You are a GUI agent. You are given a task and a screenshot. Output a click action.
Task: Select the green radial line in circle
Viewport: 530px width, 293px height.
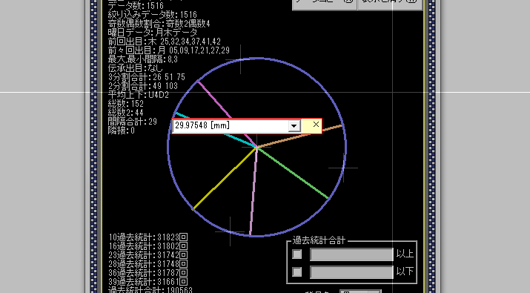(x=293, y=173)
